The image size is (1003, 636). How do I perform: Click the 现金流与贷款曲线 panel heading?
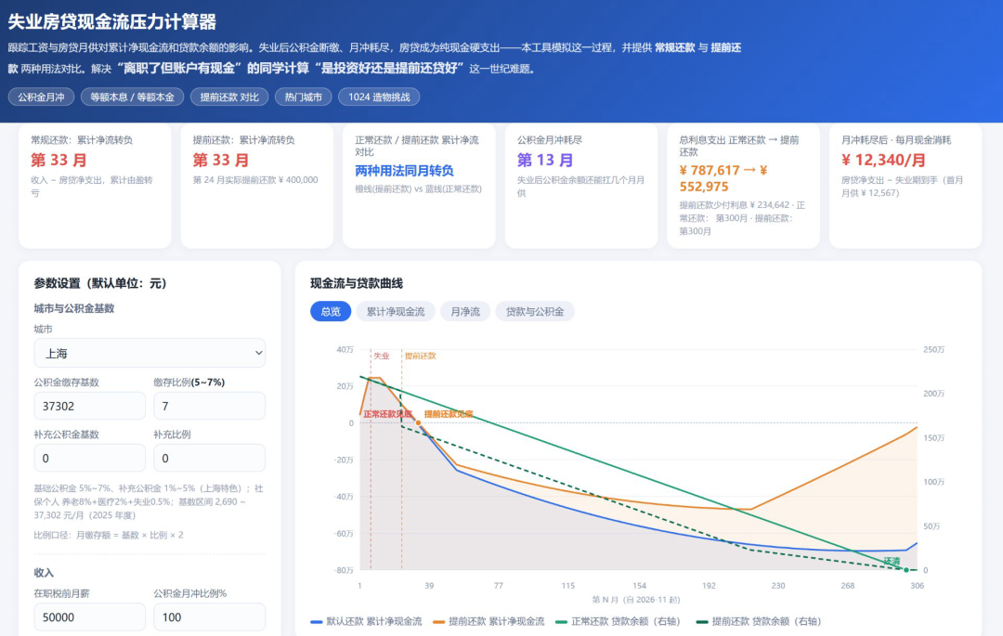(x=357, y=283)
